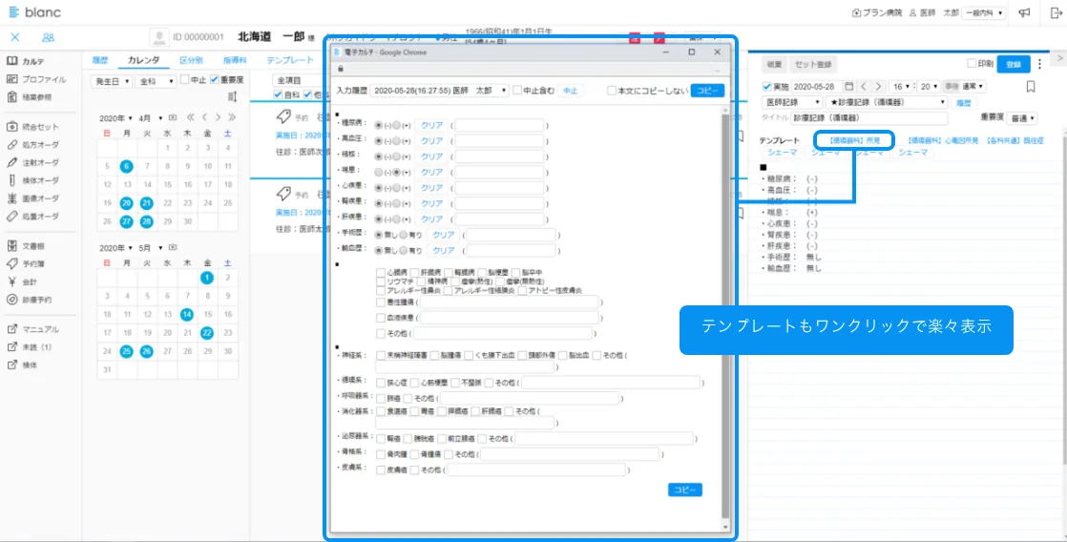Viewport: 1067px width, 542px height.
Task: Open the 結果参照 clipboard icon
Action: coord(11,96)
